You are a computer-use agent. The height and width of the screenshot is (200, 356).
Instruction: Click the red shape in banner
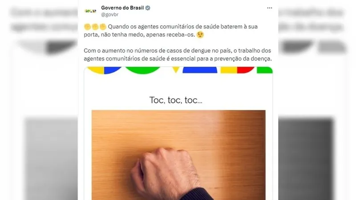[x=245, y=70]
